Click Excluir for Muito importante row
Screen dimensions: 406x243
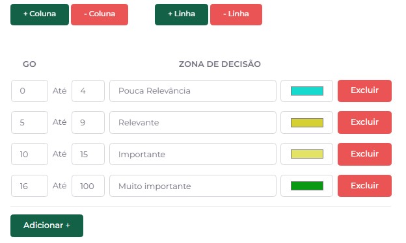tap(364, 186)
